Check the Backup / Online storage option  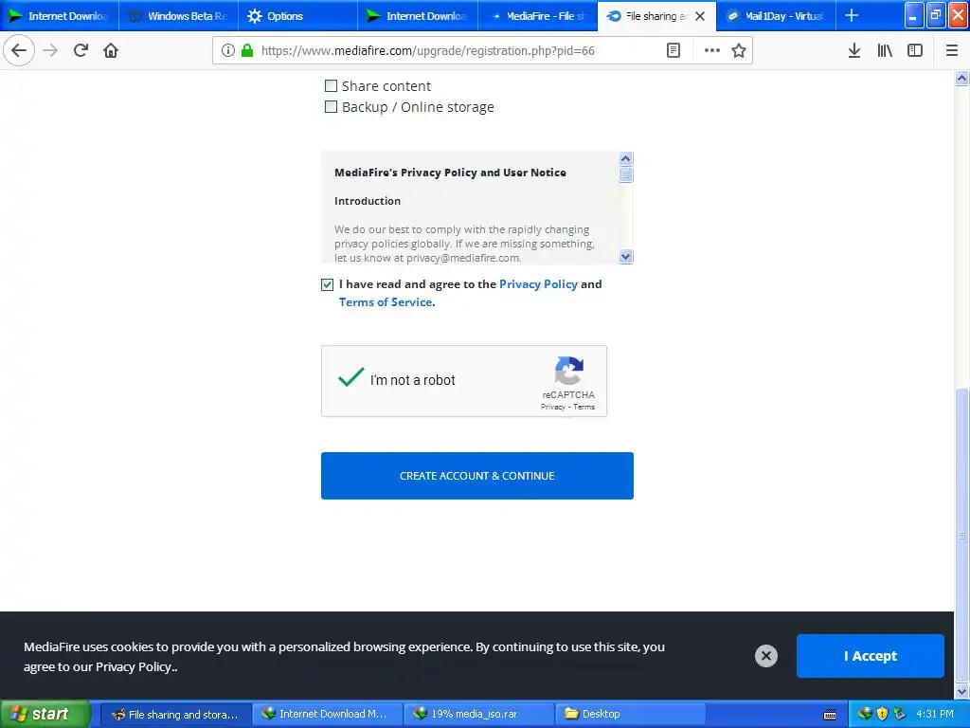point(331,106)
